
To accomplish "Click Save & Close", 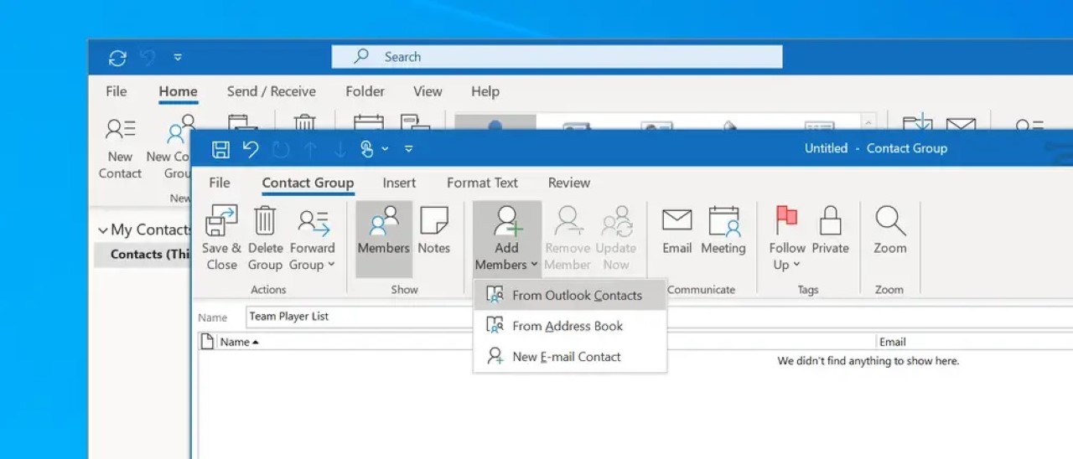I will tap(221, 239).
